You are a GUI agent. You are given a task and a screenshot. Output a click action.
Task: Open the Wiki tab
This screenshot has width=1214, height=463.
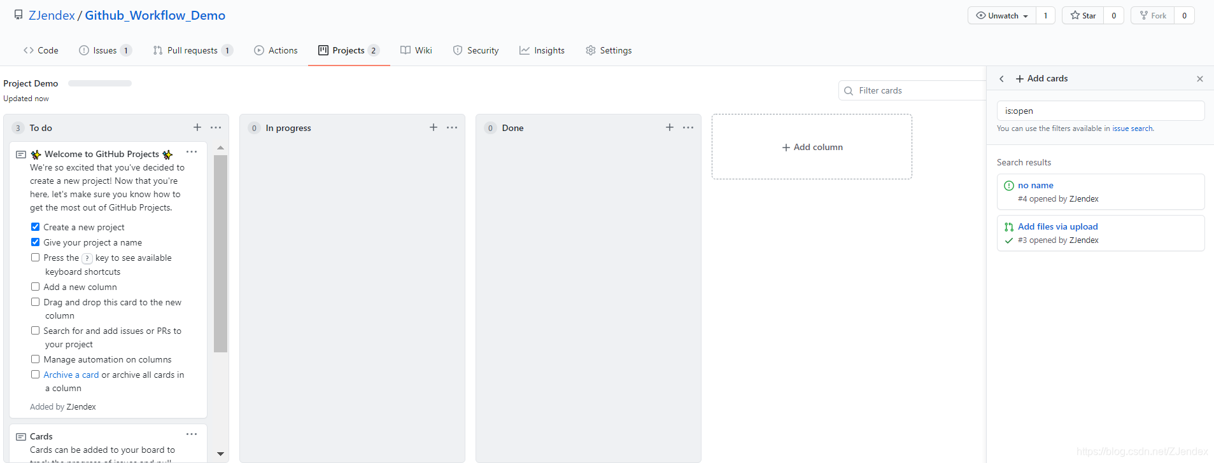coord(416,50)
